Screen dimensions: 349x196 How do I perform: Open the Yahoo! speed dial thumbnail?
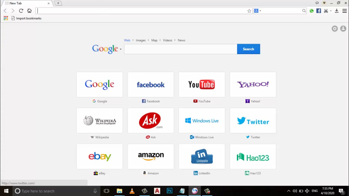point(253,85)
